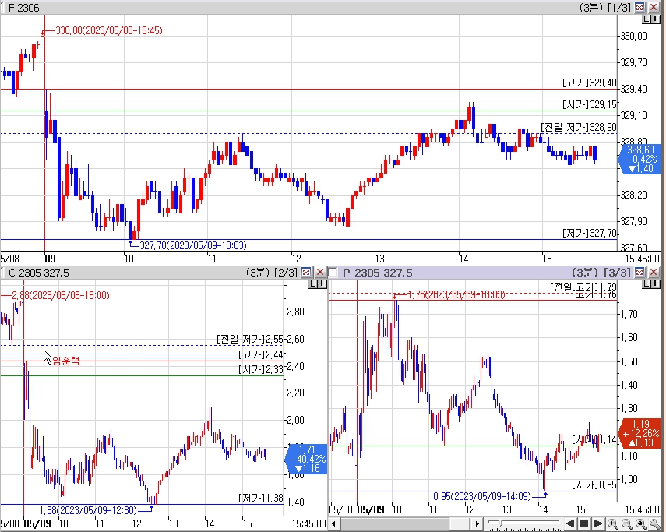666x532 pixels.
Task: Click the I button in P 2305 chart
Action: click(x=654, y=284)
